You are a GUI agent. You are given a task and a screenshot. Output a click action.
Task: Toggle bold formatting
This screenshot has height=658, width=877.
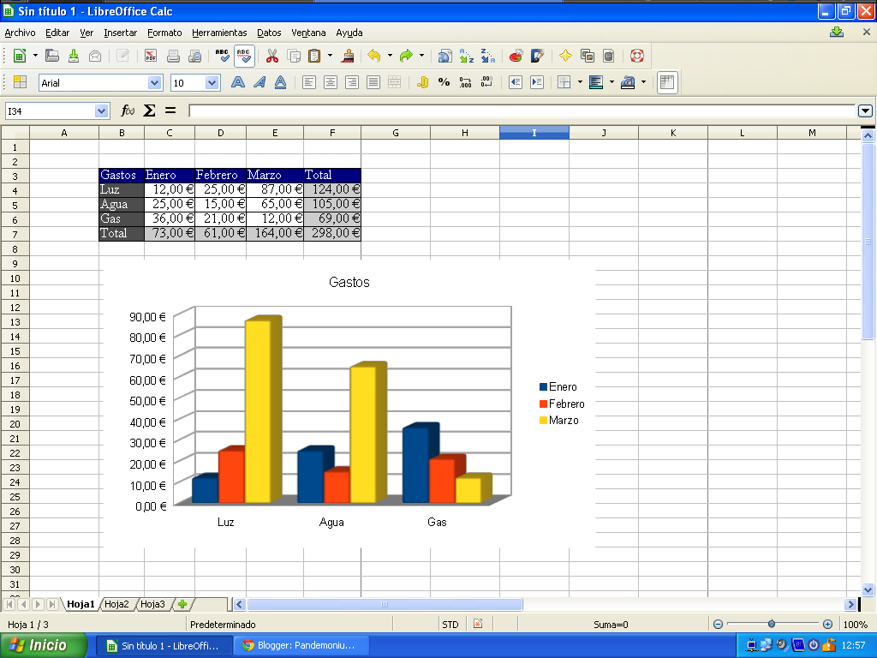[x=238, y=82]
